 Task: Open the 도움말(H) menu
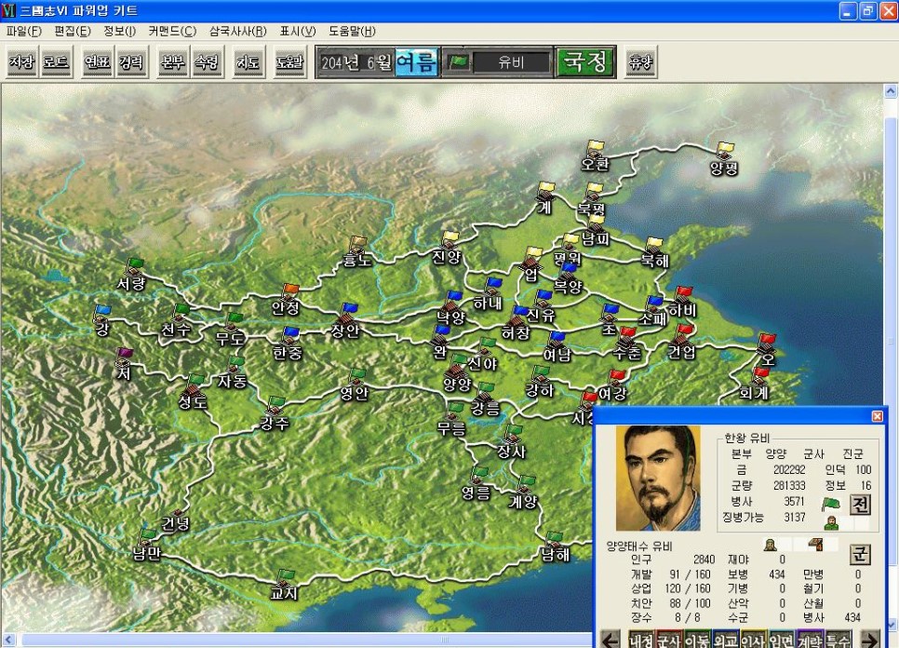click(352, 31)
